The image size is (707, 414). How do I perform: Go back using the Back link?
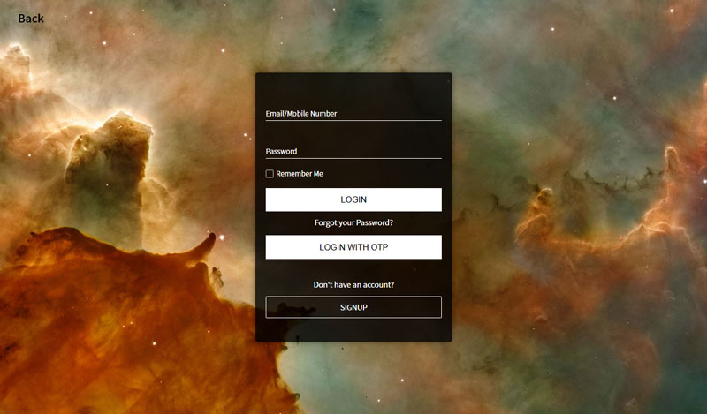pos(31,19)
